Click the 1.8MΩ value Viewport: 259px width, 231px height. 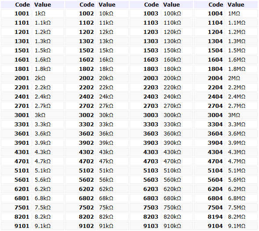click(x=242, y=69)
